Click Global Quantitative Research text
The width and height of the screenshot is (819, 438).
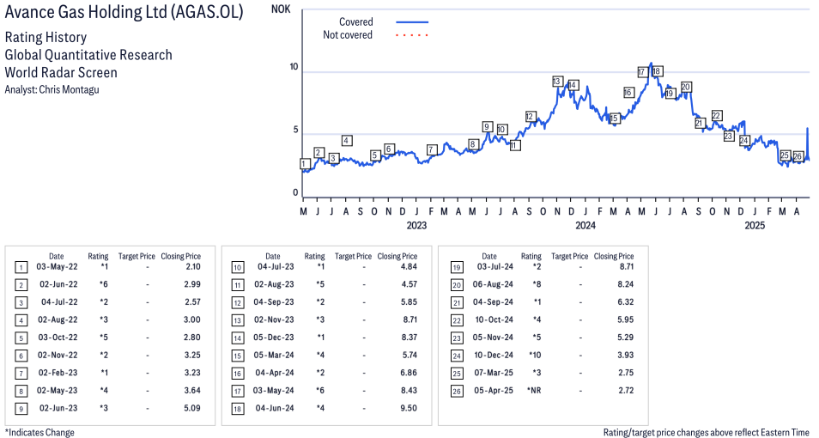pyautogui.click(x=88, y=55)
